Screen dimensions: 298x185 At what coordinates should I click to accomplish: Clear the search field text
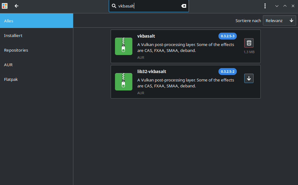[184, 6]
